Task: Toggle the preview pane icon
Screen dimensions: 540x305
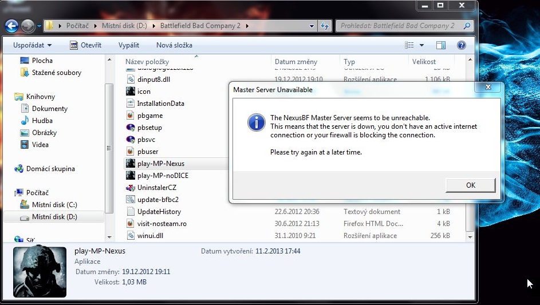Action: coord(440,45)
